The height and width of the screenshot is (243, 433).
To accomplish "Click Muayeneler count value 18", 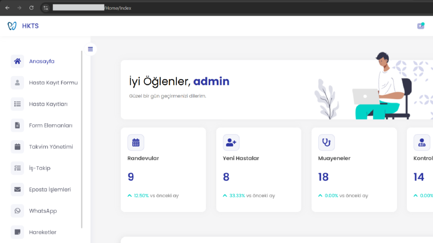I will pyautogui.click(x=323, y=177).
